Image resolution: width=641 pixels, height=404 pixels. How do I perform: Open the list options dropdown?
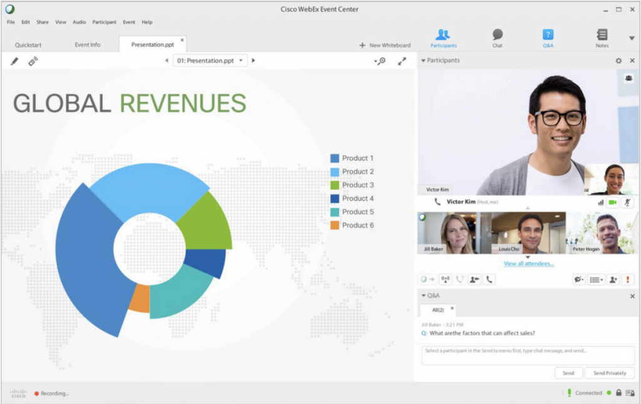point(597,280)
